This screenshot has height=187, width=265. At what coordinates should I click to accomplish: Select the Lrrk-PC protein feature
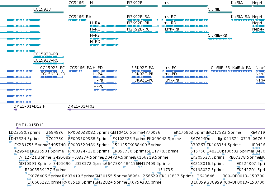tap(185, 71)
